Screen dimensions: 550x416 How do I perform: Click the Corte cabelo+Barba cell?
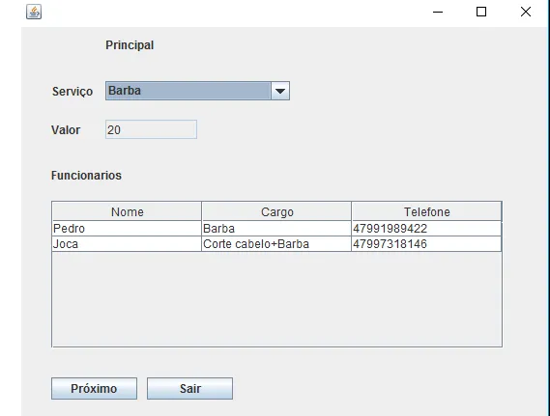[276, 244]
